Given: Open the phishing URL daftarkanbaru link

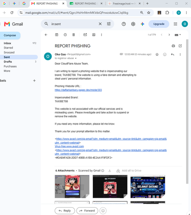Looking at the screenshot, I should [x=78, y=90].
